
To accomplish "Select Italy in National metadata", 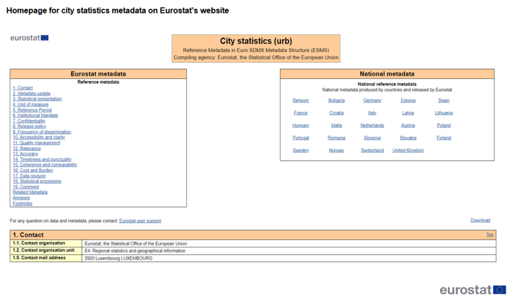I will 372,113.
